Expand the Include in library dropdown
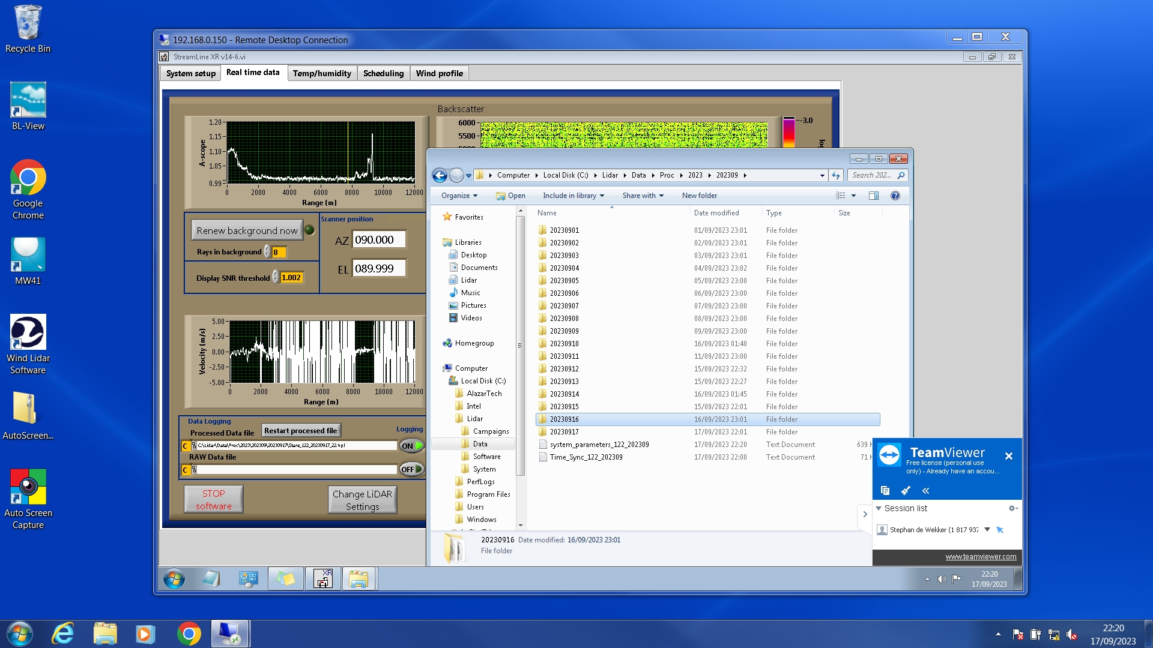This screenshot has width=1153, height=648. pos(573,196)
